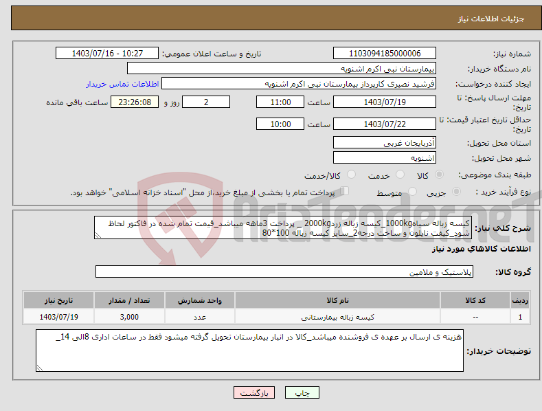Image resolution: width=542 pixels, height=411 pixels.
Task: Click the need date cell 1403/07/19
Action: 59,317
